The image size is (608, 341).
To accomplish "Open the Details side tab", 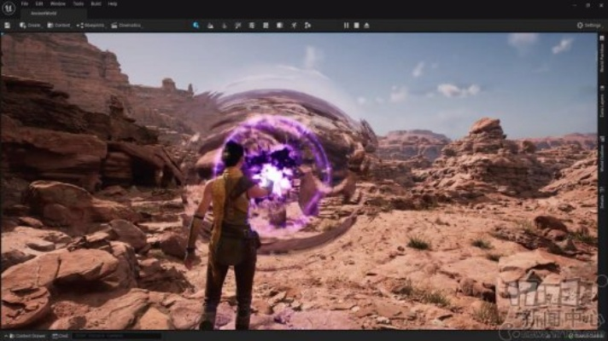I will pyautogui.click(x=602, y=199).
